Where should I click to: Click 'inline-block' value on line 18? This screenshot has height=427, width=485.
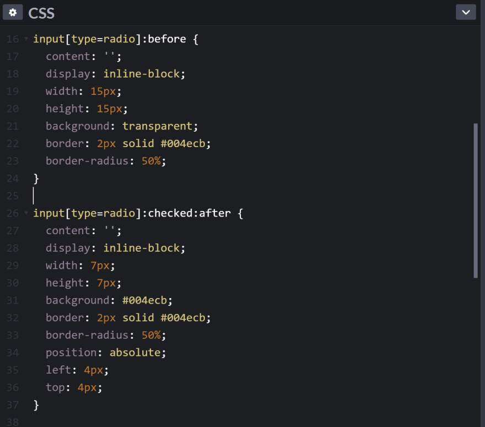[x=142, y=74]
